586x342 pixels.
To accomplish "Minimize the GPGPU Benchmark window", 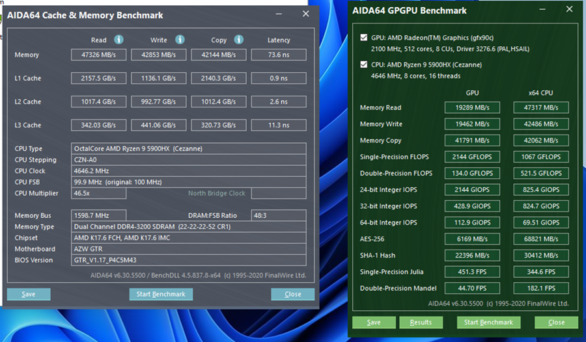I will pos(542,9).
